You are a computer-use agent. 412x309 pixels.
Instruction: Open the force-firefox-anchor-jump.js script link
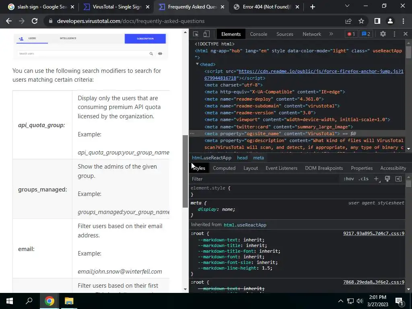coord(304,74)
